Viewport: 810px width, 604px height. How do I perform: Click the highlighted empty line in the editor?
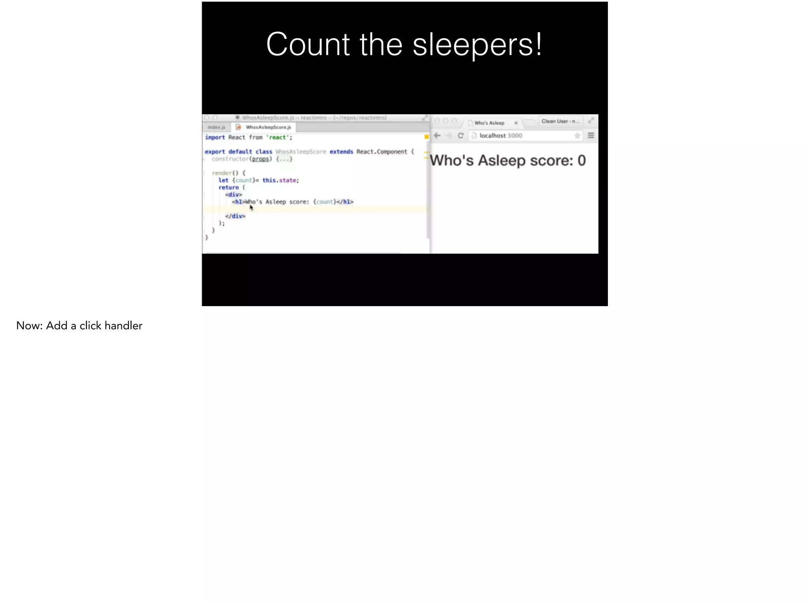(x=316, y=209)
